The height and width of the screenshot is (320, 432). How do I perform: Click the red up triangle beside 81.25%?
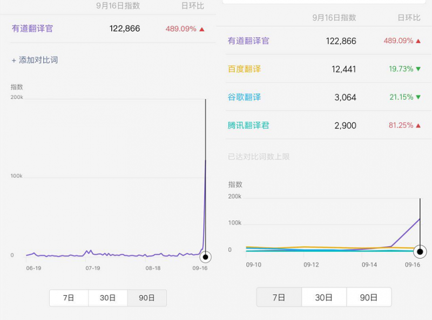418,126
